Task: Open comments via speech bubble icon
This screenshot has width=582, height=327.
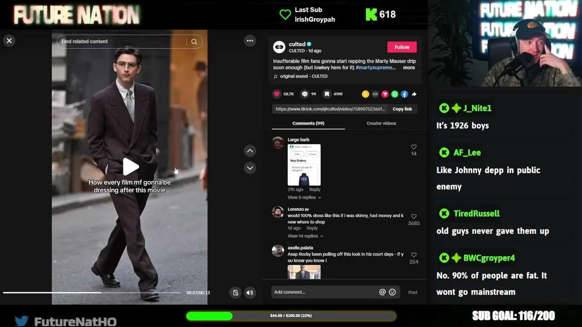Action: click(305, 94)
